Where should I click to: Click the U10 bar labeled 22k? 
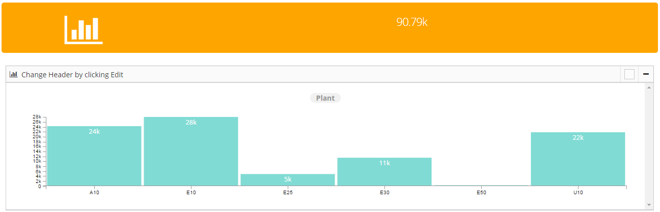(x=578, y=159)
